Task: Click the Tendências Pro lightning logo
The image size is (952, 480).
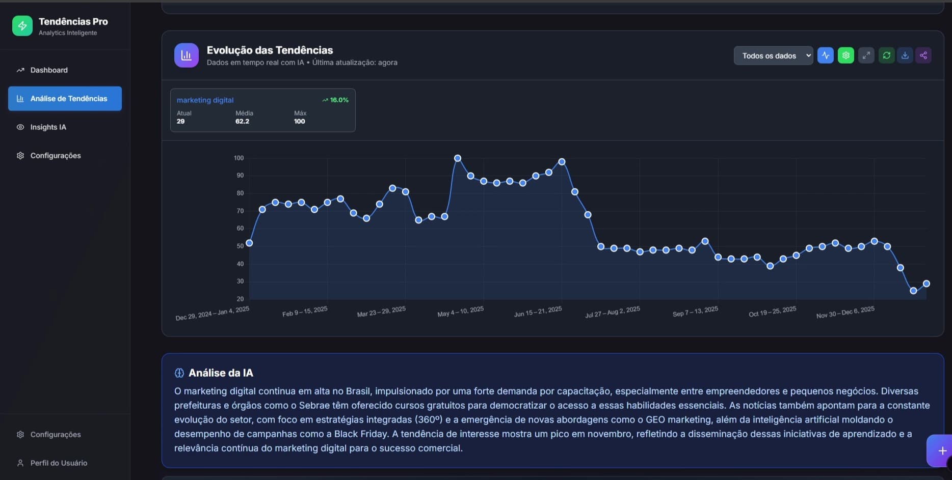Action: click(x=22, y=25)
